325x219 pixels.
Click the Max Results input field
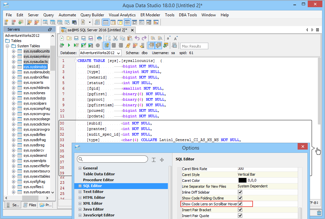(x=194, y=46)
